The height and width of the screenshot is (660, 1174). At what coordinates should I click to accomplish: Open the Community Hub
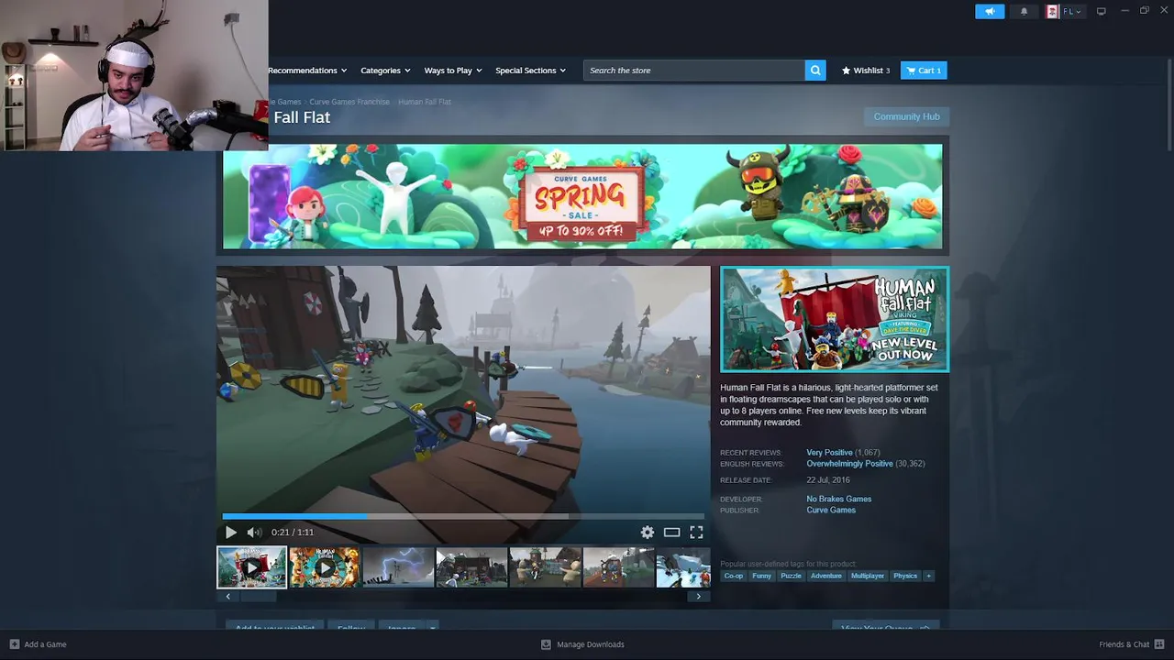coord(906,116)
